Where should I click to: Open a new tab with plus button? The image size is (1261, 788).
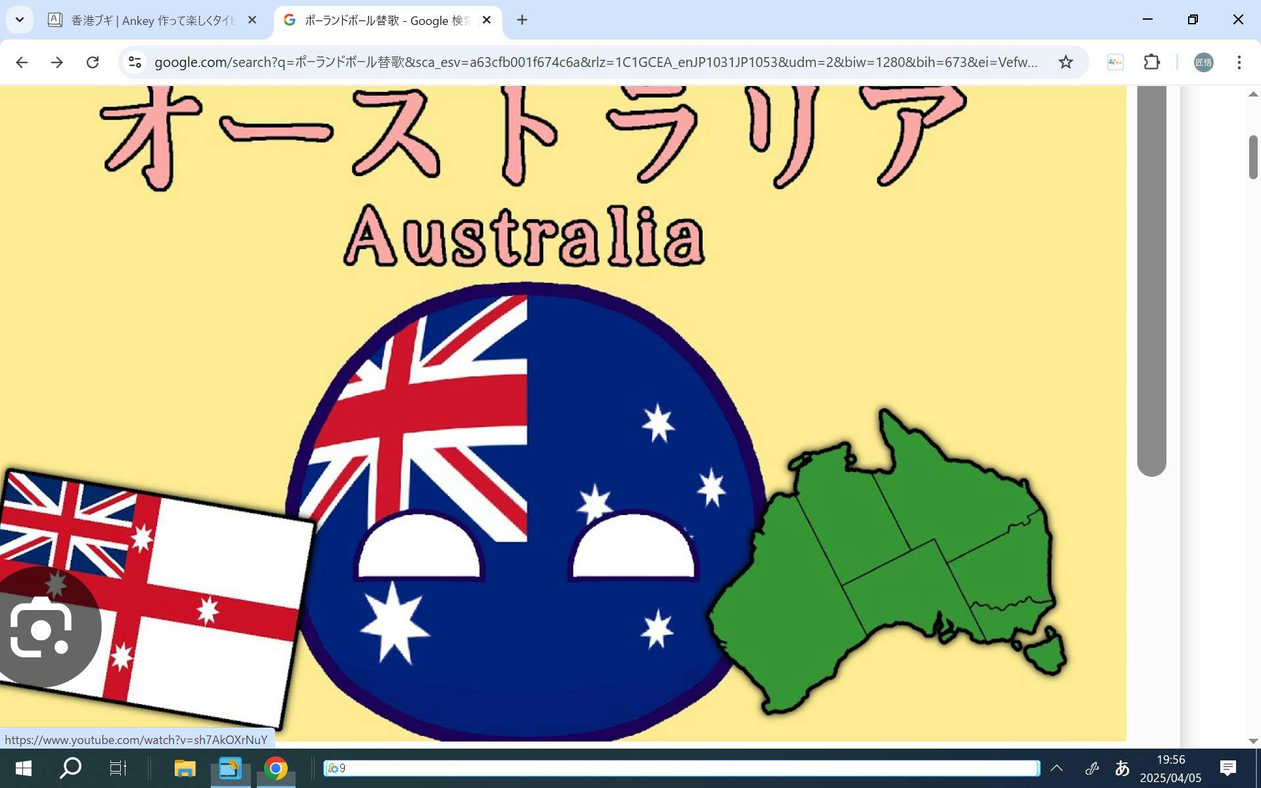click(522, 20)
